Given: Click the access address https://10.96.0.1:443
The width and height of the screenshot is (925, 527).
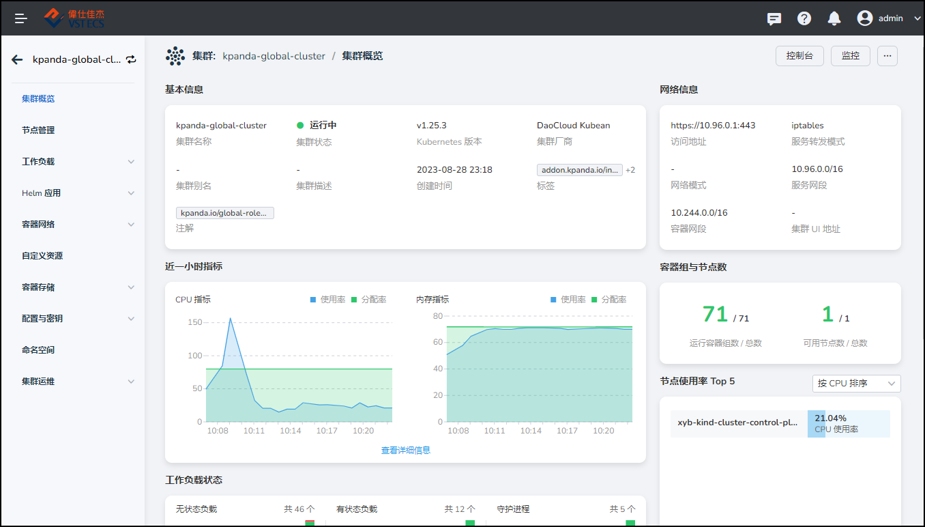Looking at the screenshot, I should point(713,126).
